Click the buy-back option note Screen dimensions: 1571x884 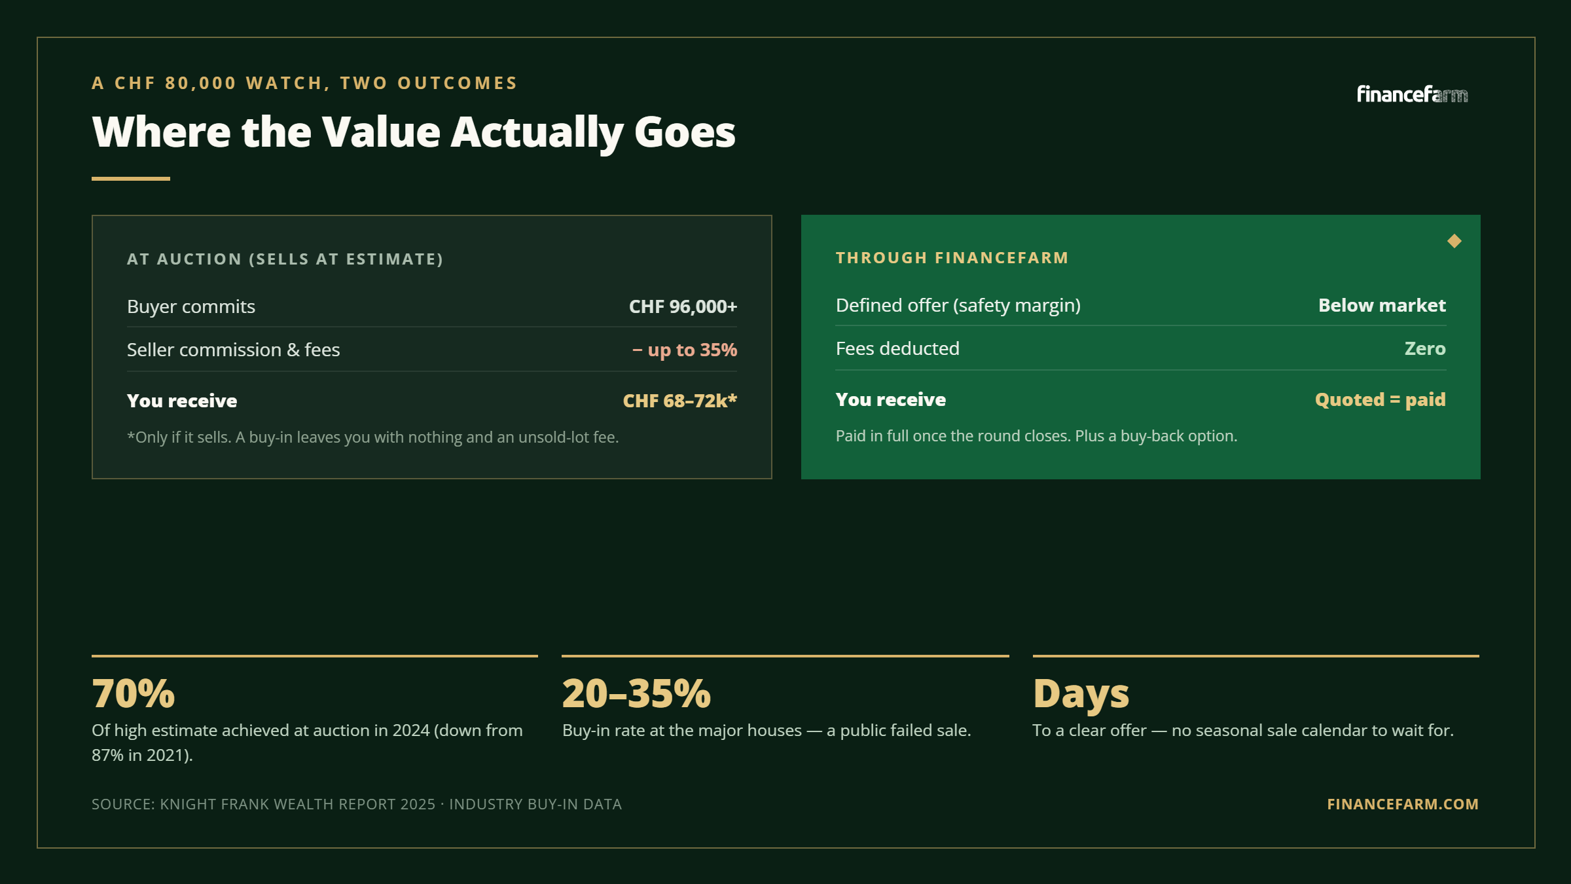1036,436
